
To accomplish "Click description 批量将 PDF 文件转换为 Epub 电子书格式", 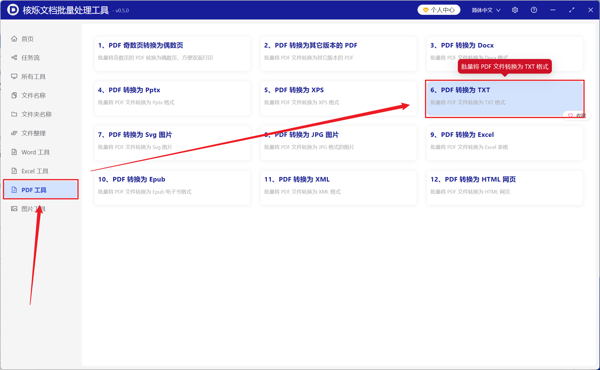I will coord(145,192).
